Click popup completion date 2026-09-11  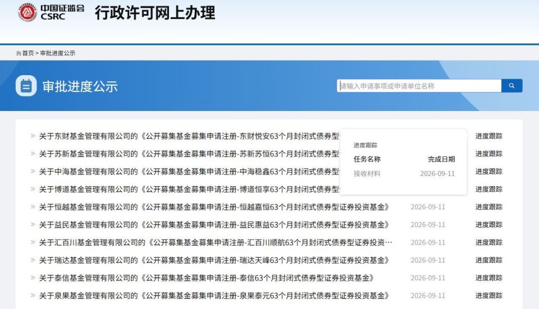pyautogui.click(x=437, y=174)
